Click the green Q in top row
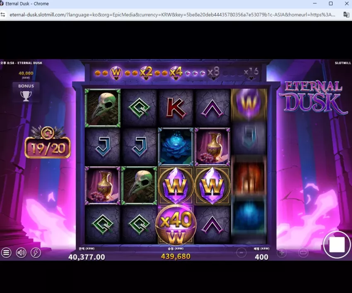This screenshot has width=352, height=293. pos(139,108)
